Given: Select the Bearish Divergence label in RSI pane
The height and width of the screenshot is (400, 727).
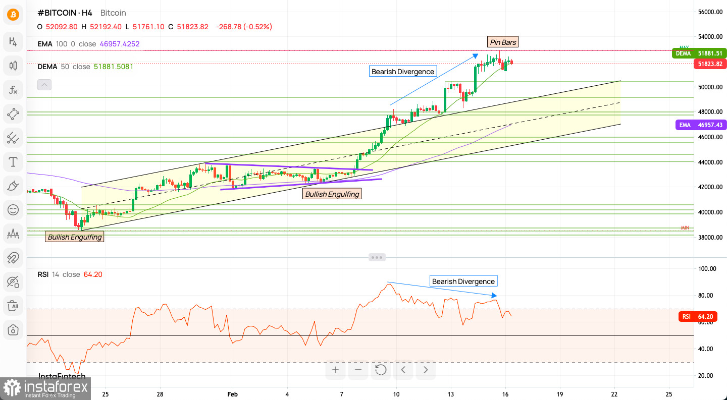Looking at the screenshot, I should 463,281.
